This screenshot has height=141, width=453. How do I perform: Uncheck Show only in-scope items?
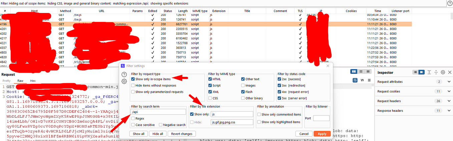[133, 79]
